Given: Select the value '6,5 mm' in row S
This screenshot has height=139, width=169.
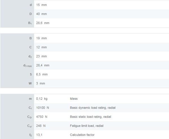Looking at the screenshot, I should coord(42,75).
